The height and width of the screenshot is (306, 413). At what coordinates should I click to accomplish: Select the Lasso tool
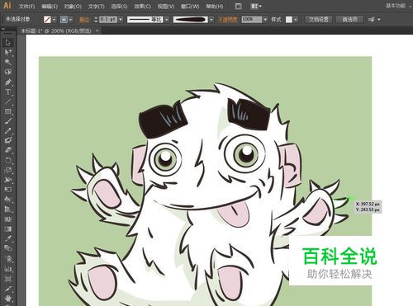coord(7,72)
